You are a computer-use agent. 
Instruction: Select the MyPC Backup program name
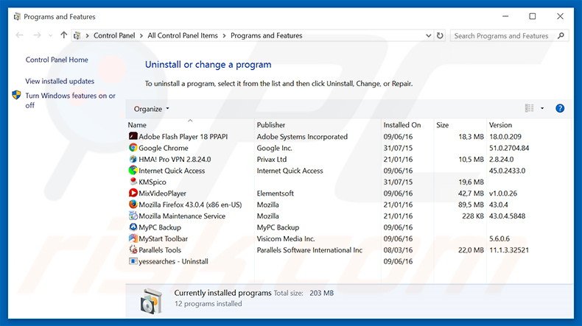pos(160,227)
